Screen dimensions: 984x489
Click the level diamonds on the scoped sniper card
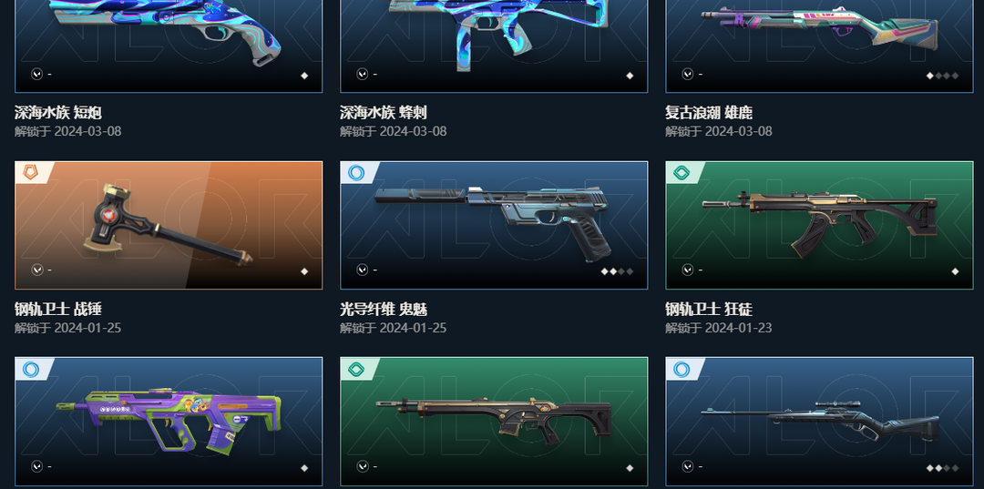click(x=943, y=468)
